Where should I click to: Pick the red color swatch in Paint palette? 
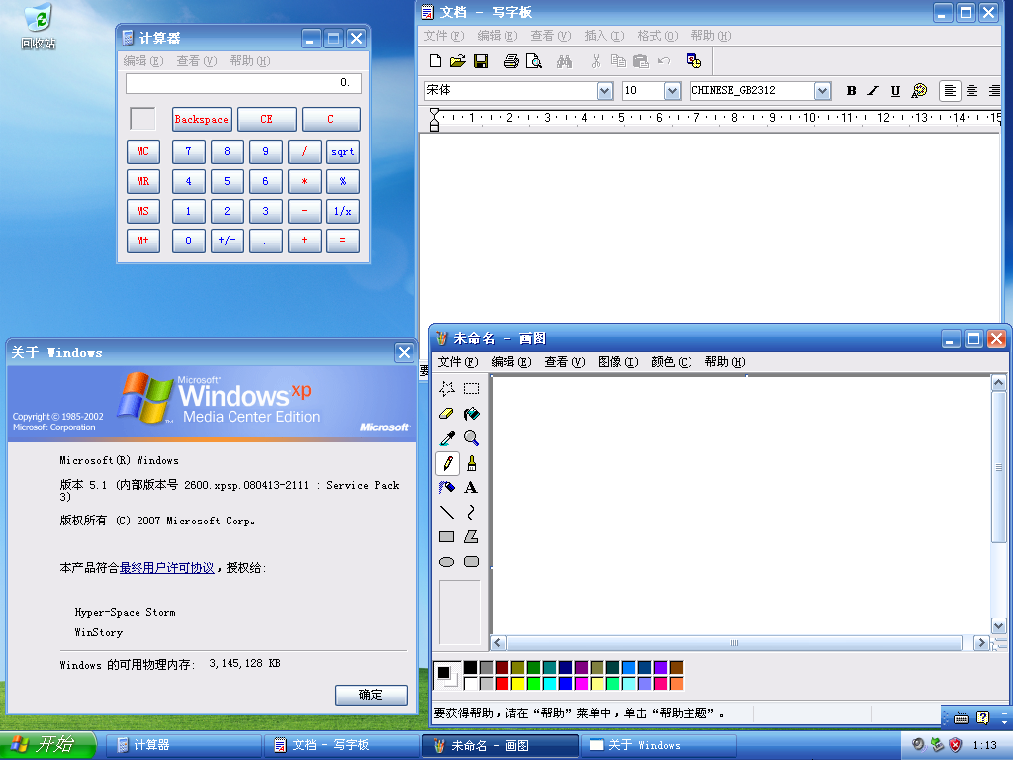[502, 683]
